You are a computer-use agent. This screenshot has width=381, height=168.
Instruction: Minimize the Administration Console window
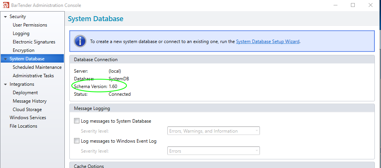point(335,5)
